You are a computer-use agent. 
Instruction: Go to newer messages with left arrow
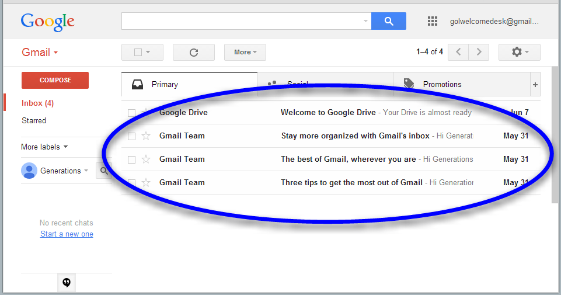coord(458,52)
